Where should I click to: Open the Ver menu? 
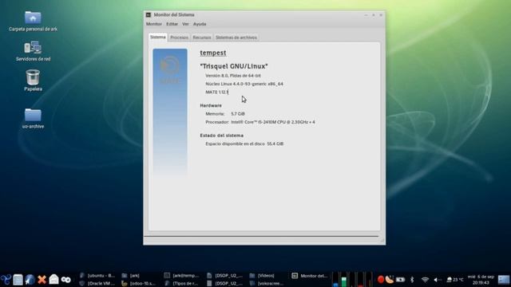pyautogui.click(x=185, y=24)
